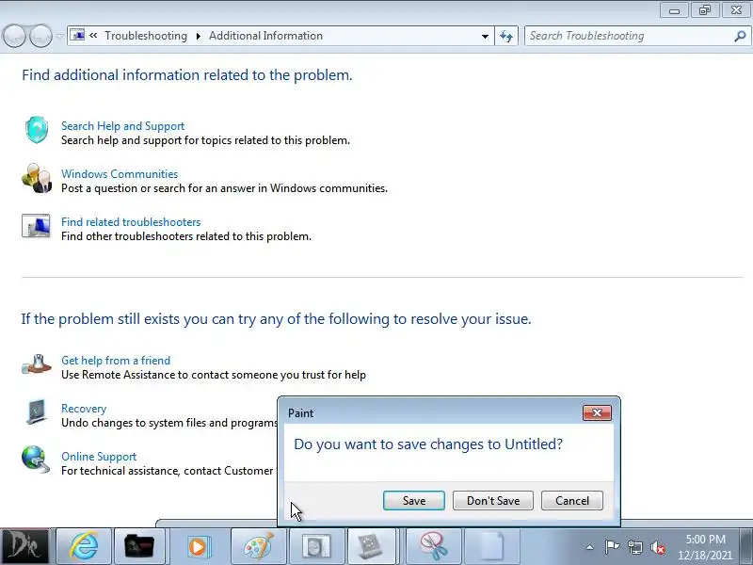Click Cancel in the Paint dialog

pos(572,501)
